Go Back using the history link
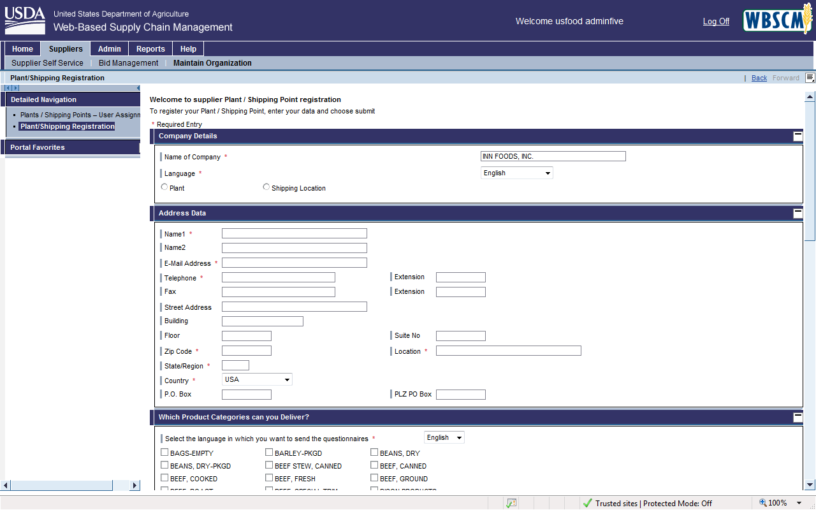This screenshot has width=816, height=510. [759, 78]
